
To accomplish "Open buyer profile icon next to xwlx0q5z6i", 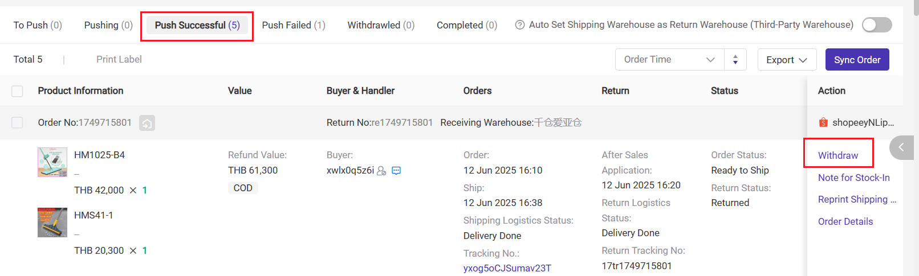I will (x=382, y=171).
